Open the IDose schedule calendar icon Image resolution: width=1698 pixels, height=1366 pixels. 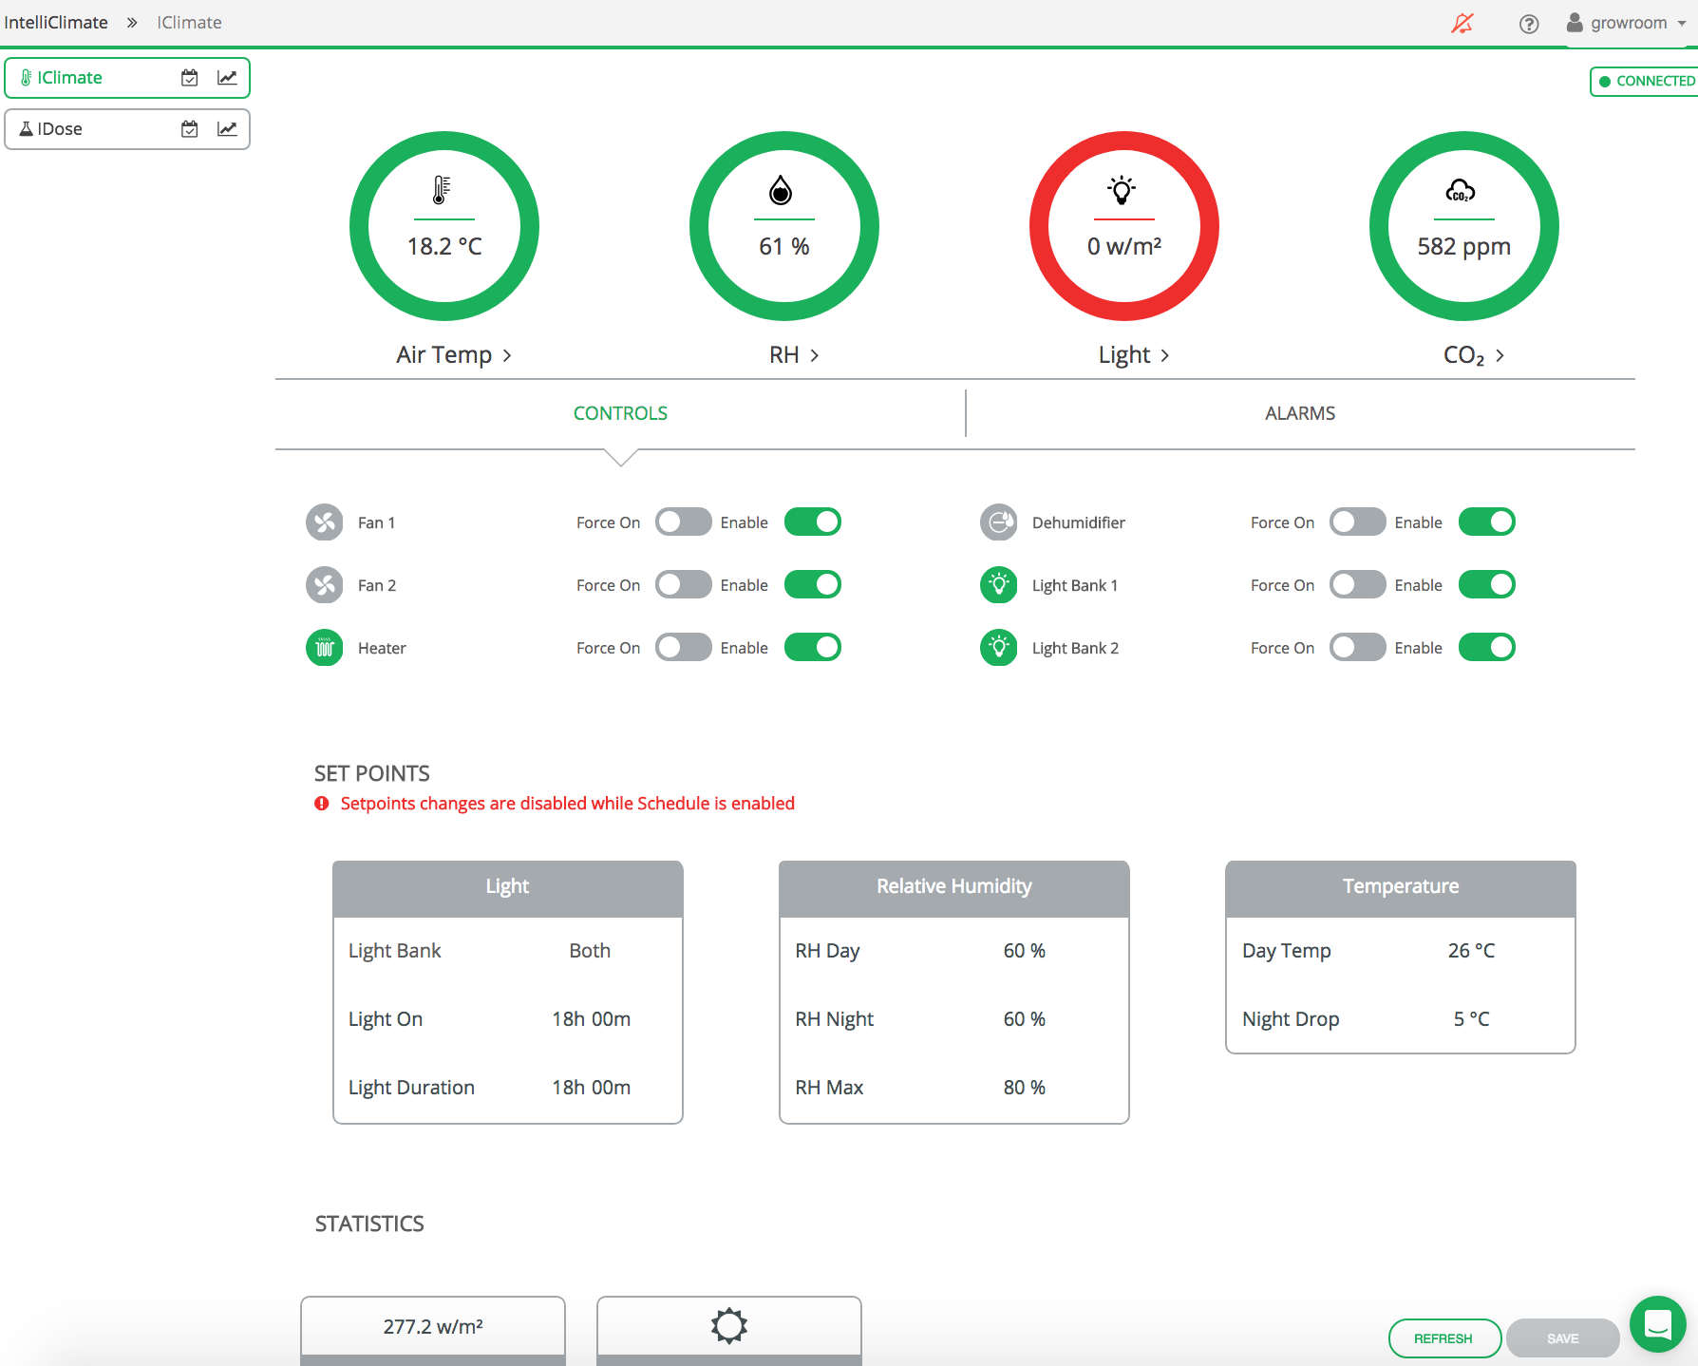[x=189, y=128]
